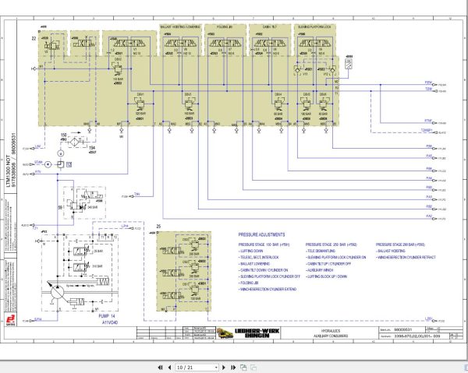
Task: Click the BALLAST HOISTING list entry
Action: point(391,251)
